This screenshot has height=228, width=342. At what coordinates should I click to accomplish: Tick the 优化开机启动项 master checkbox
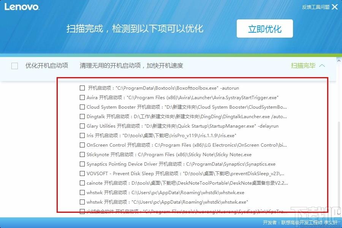click(14, 66)
